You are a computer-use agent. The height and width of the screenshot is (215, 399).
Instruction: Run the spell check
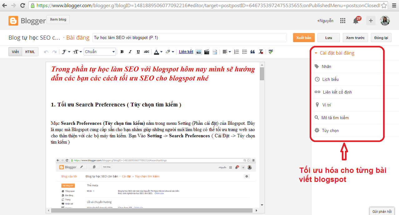271,52
